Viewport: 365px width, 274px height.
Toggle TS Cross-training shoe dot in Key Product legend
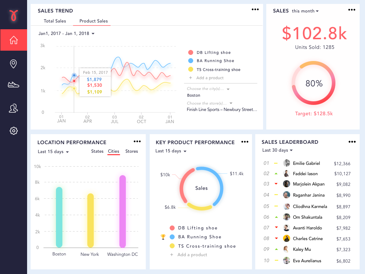click(x=172, y=246)
